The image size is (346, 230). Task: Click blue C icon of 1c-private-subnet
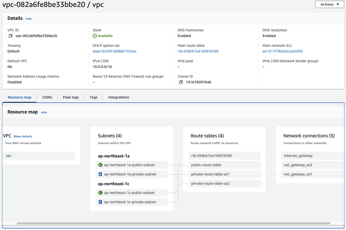tap(100, 202)
